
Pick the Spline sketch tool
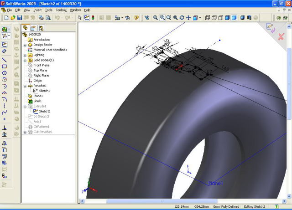pos(5,112)
